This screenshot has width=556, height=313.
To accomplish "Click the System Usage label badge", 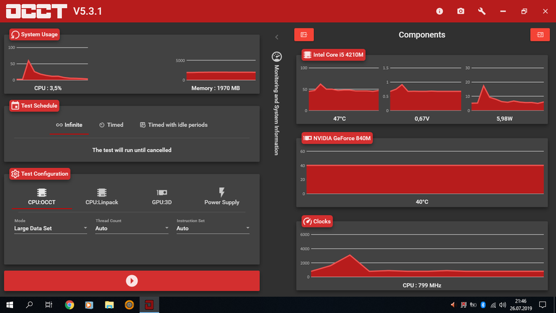I will tap(35, 35).
